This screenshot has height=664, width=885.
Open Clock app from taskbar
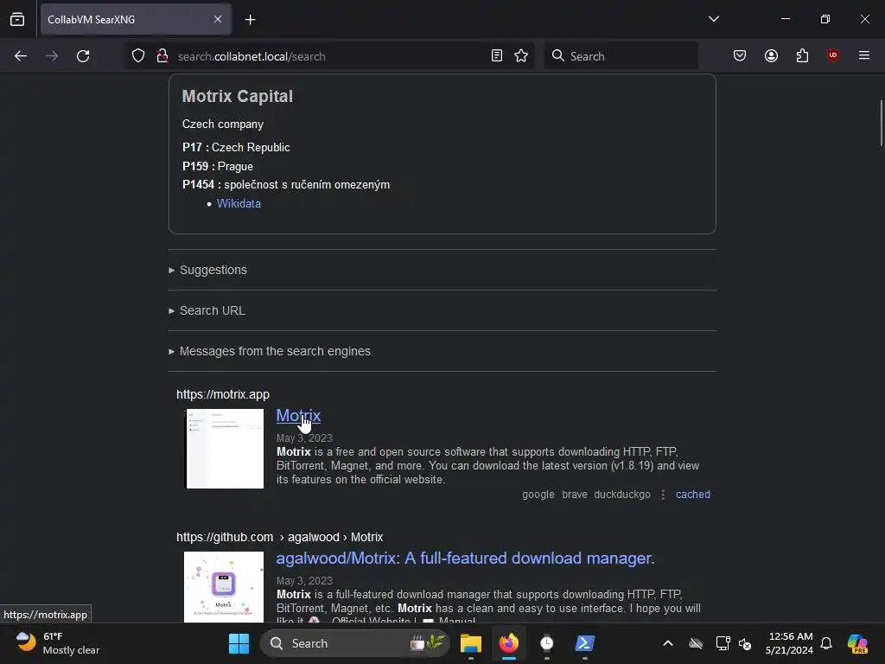pos(547,643)
